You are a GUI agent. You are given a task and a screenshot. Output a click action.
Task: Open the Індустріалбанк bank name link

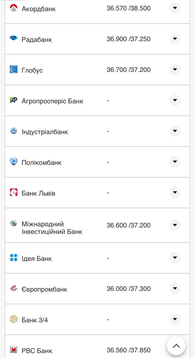[45, 132]
